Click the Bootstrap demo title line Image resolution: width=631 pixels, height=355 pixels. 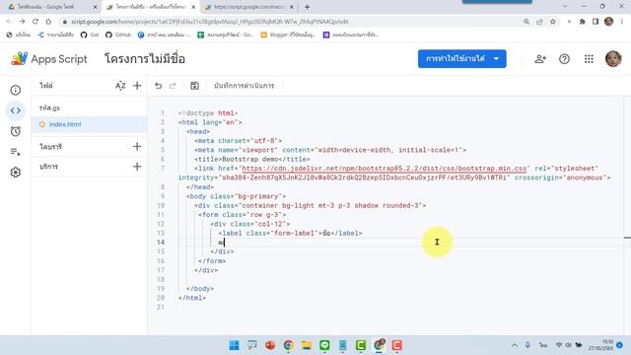coord(252,159)
